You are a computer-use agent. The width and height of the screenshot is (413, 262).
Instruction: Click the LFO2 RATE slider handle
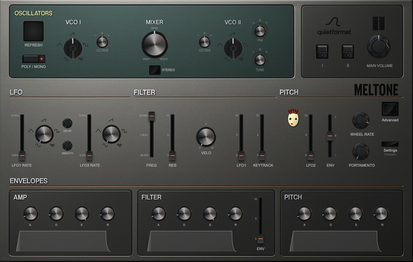click(89, 155)
